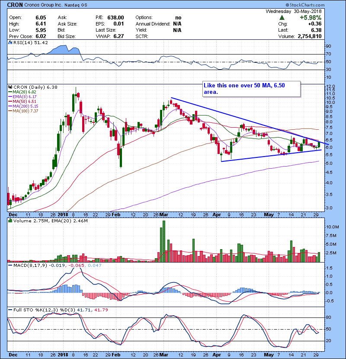346x359 pixels.
Task: Click the date Wednesday 30-May-2018
Action: click(294, 11)
